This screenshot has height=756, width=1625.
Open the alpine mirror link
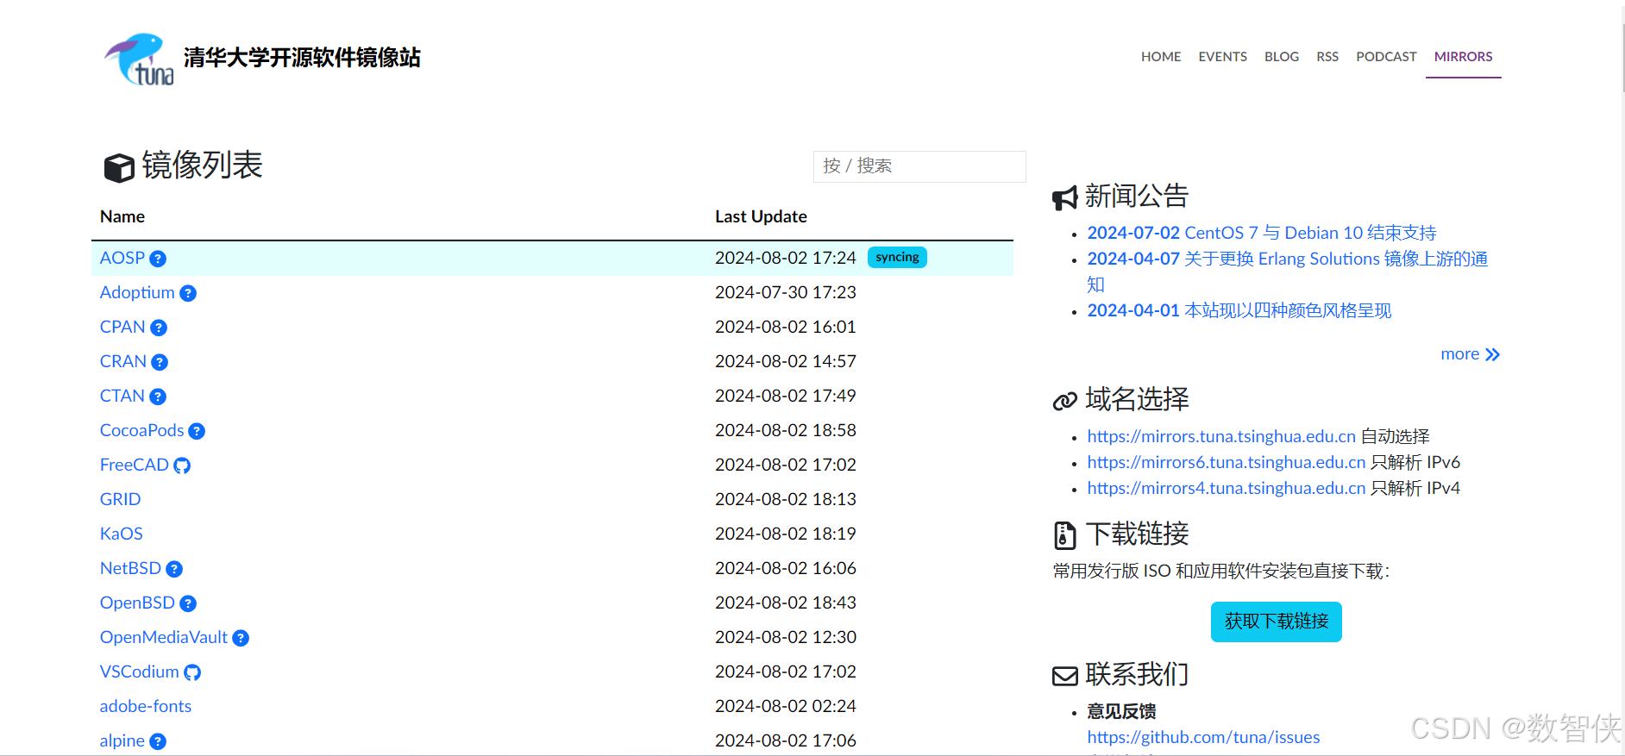pyautogui.click(x=122, y=740)
